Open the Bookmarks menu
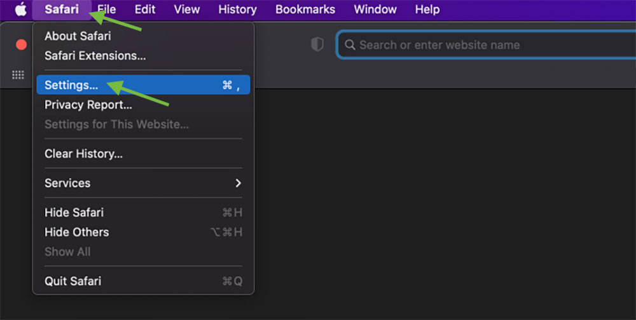This screenshot has height=320, width=636. 305,10
